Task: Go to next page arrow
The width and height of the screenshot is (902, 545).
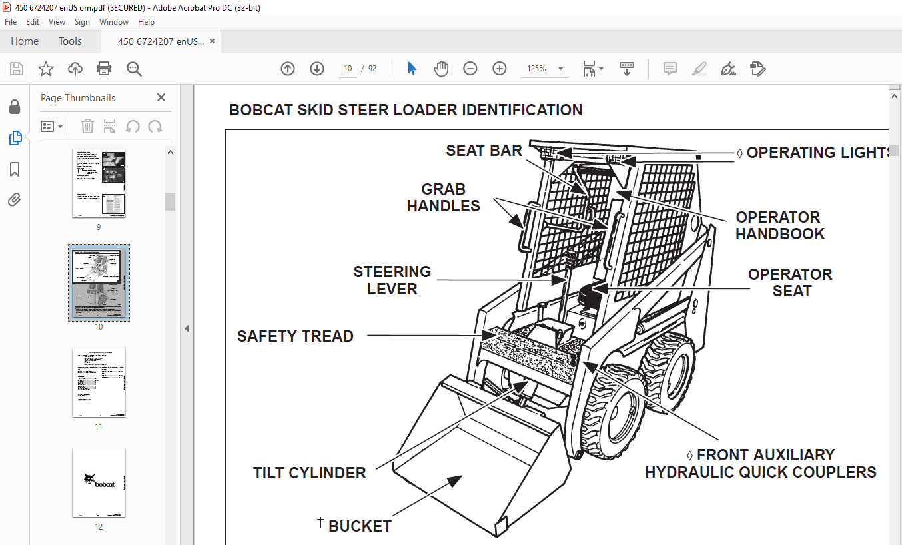Action: click(317, 69)
